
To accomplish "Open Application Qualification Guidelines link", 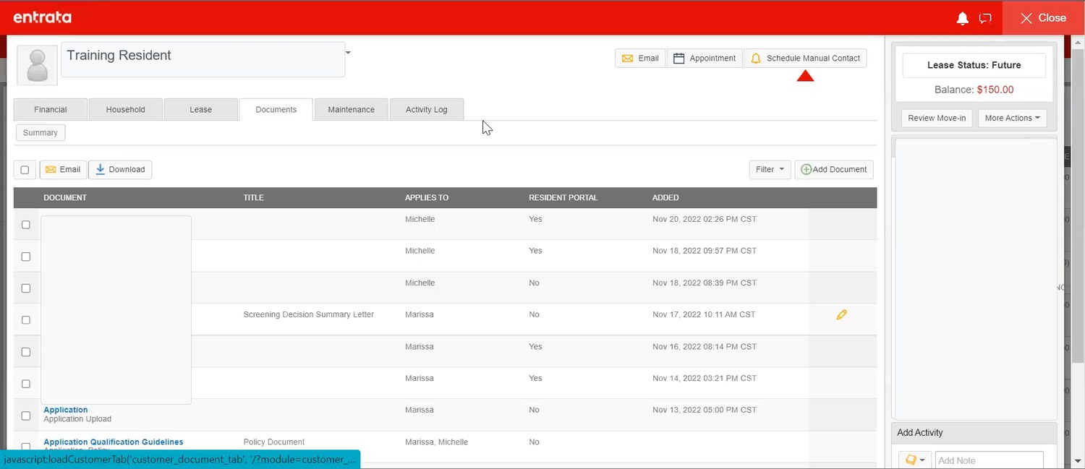I will pyautogui.click(x=114, y=442).
